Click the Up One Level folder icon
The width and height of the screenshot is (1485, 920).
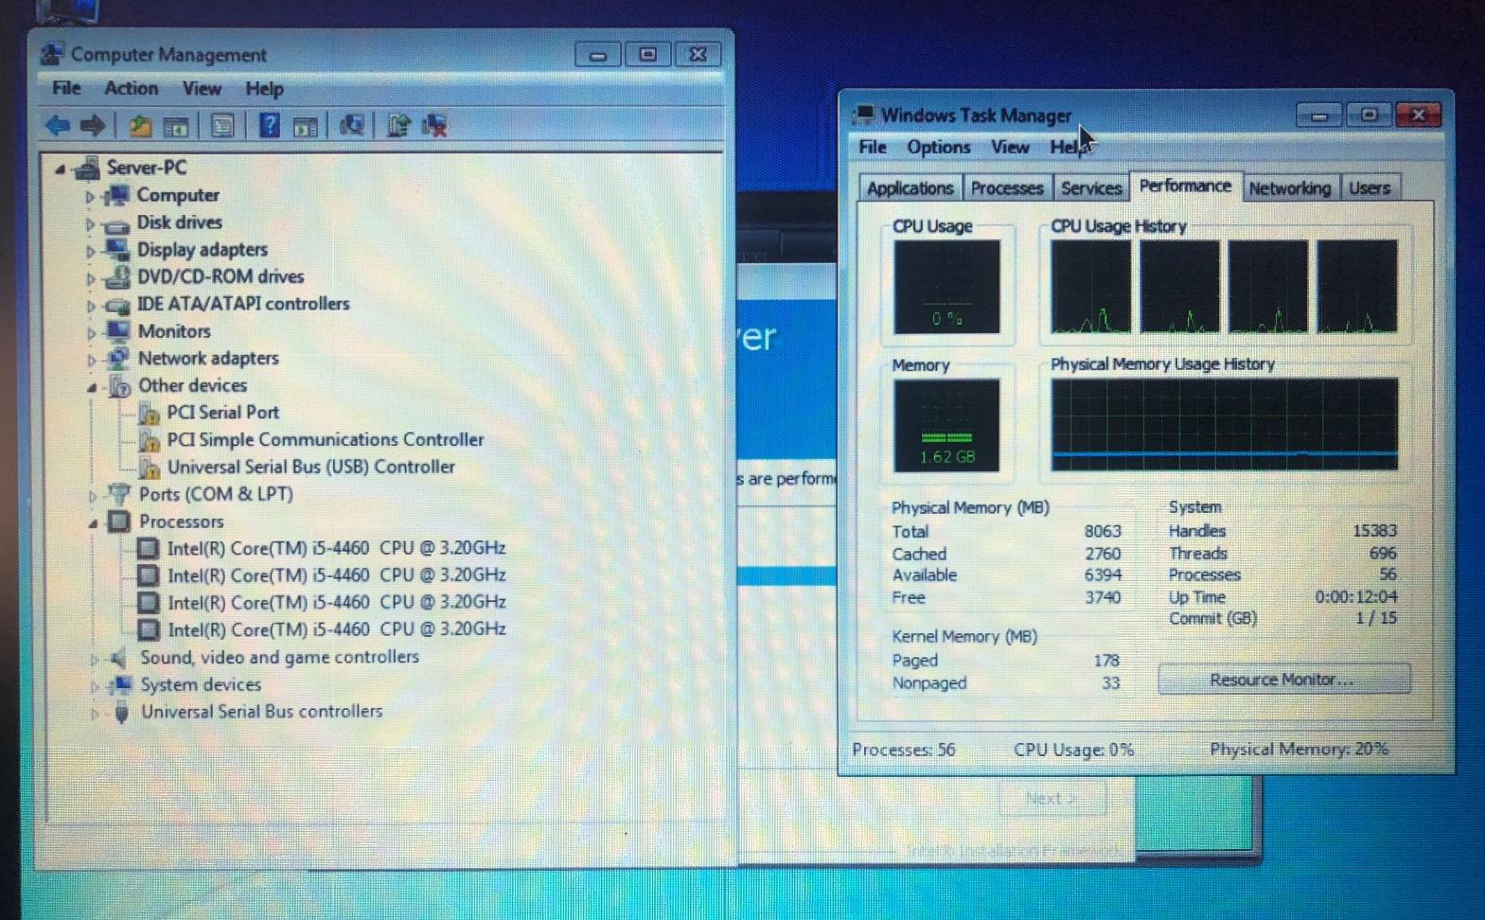[x=140, y=126]
